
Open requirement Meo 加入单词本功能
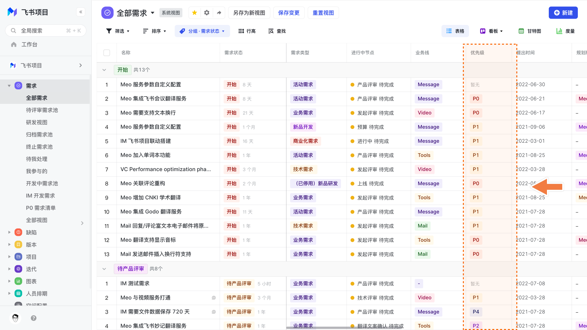[x=146, y=155]
